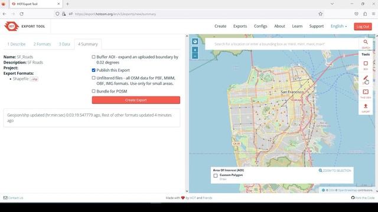
Task: Click the panel scrollbar up arrow
Action: pos(187,36)
